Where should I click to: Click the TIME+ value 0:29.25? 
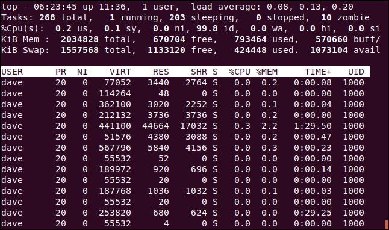[313, 213]
